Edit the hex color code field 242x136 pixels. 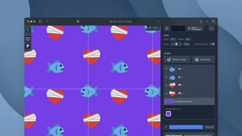pyautogui.click(x=209, y=127)
